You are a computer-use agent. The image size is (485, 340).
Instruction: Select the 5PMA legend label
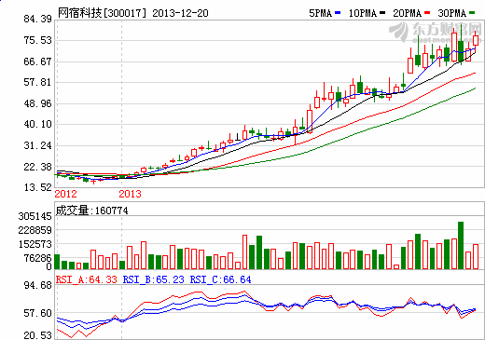[321, 13]
